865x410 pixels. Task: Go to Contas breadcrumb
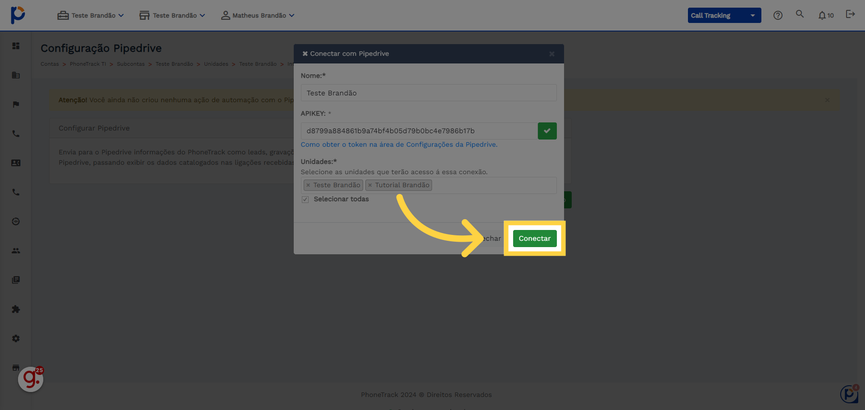50,64
